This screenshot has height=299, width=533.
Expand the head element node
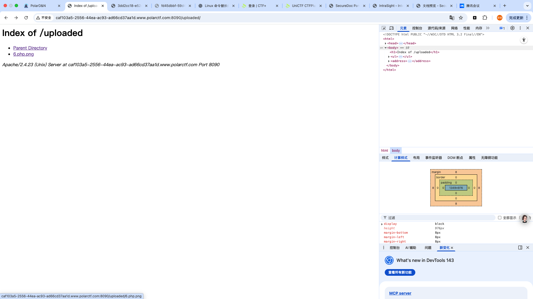pos(386,43)
